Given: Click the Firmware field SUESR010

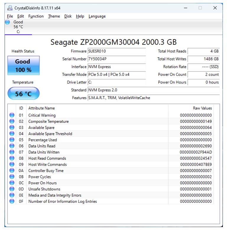Looking at the screenshot, I should (117, 51).
